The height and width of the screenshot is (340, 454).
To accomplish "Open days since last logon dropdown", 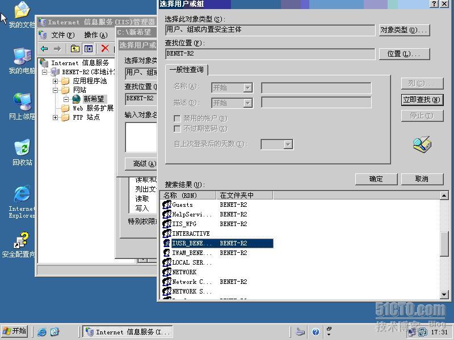I will (x=288, y=144).
